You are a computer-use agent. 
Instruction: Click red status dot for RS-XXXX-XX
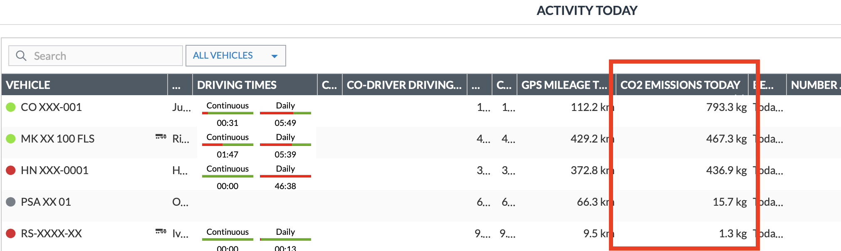(x=11, y=234)
